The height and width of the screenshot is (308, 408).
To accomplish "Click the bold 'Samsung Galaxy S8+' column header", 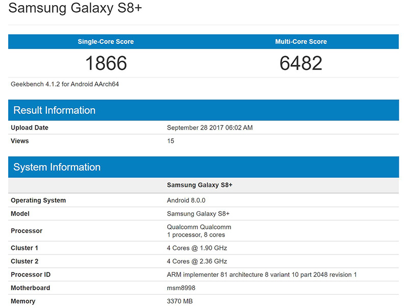I will pos(199,185).
